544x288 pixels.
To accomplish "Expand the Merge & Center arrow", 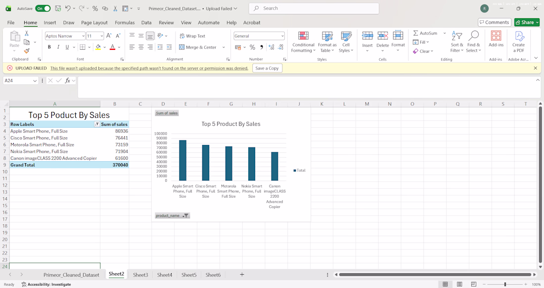I will [x=224, y=47].
